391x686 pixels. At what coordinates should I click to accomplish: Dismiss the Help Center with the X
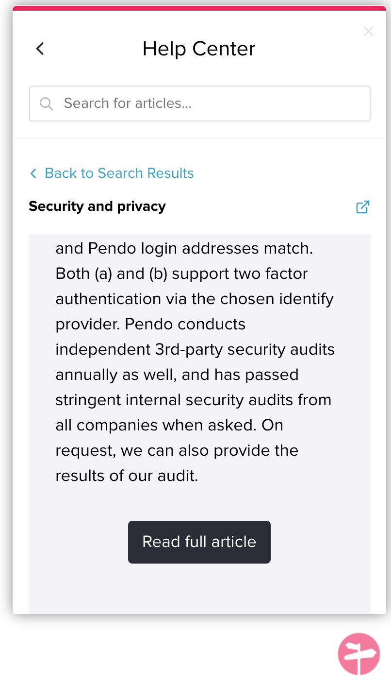coord(369,32)
